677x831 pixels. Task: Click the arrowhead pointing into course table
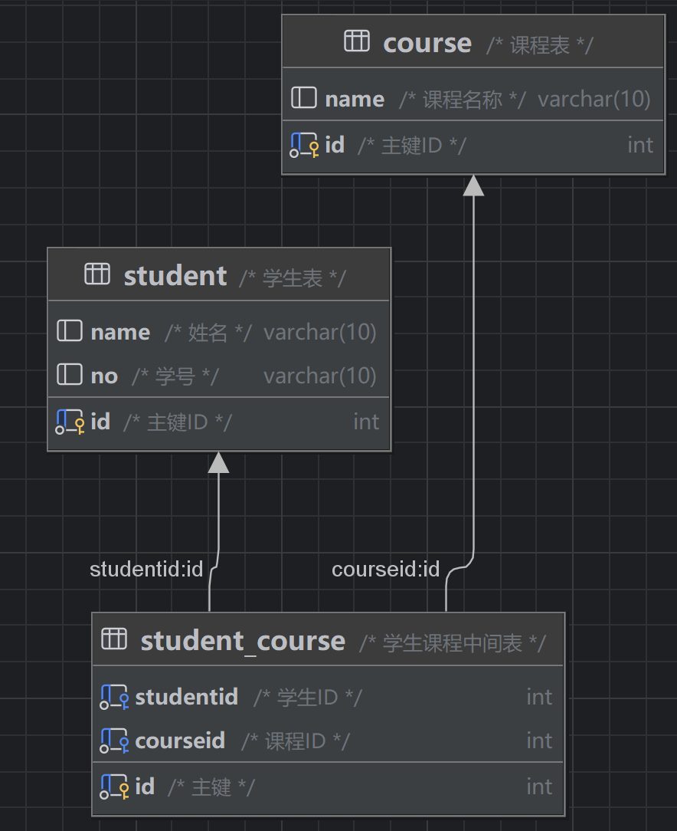(473, 186)
